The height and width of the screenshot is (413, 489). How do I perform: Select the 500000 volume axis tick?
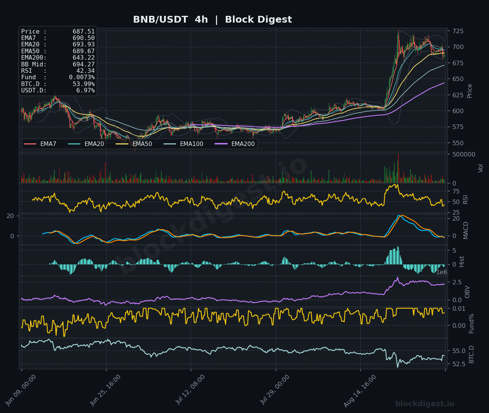(463, 154)
